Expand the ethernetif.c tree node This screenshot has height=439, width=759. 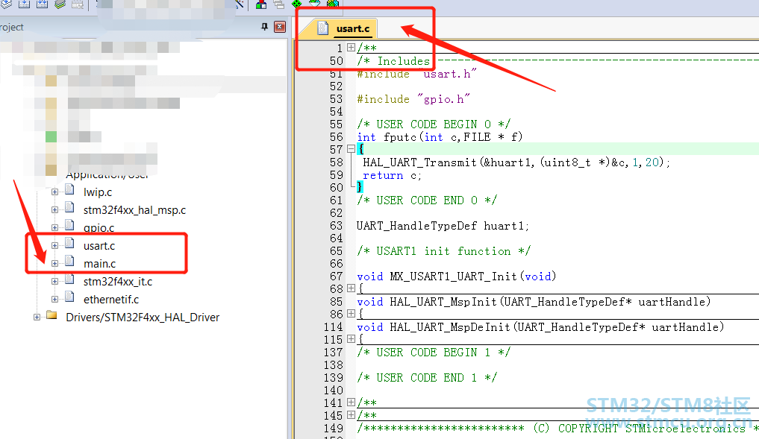pyautogui.click(x=54, y=300)
